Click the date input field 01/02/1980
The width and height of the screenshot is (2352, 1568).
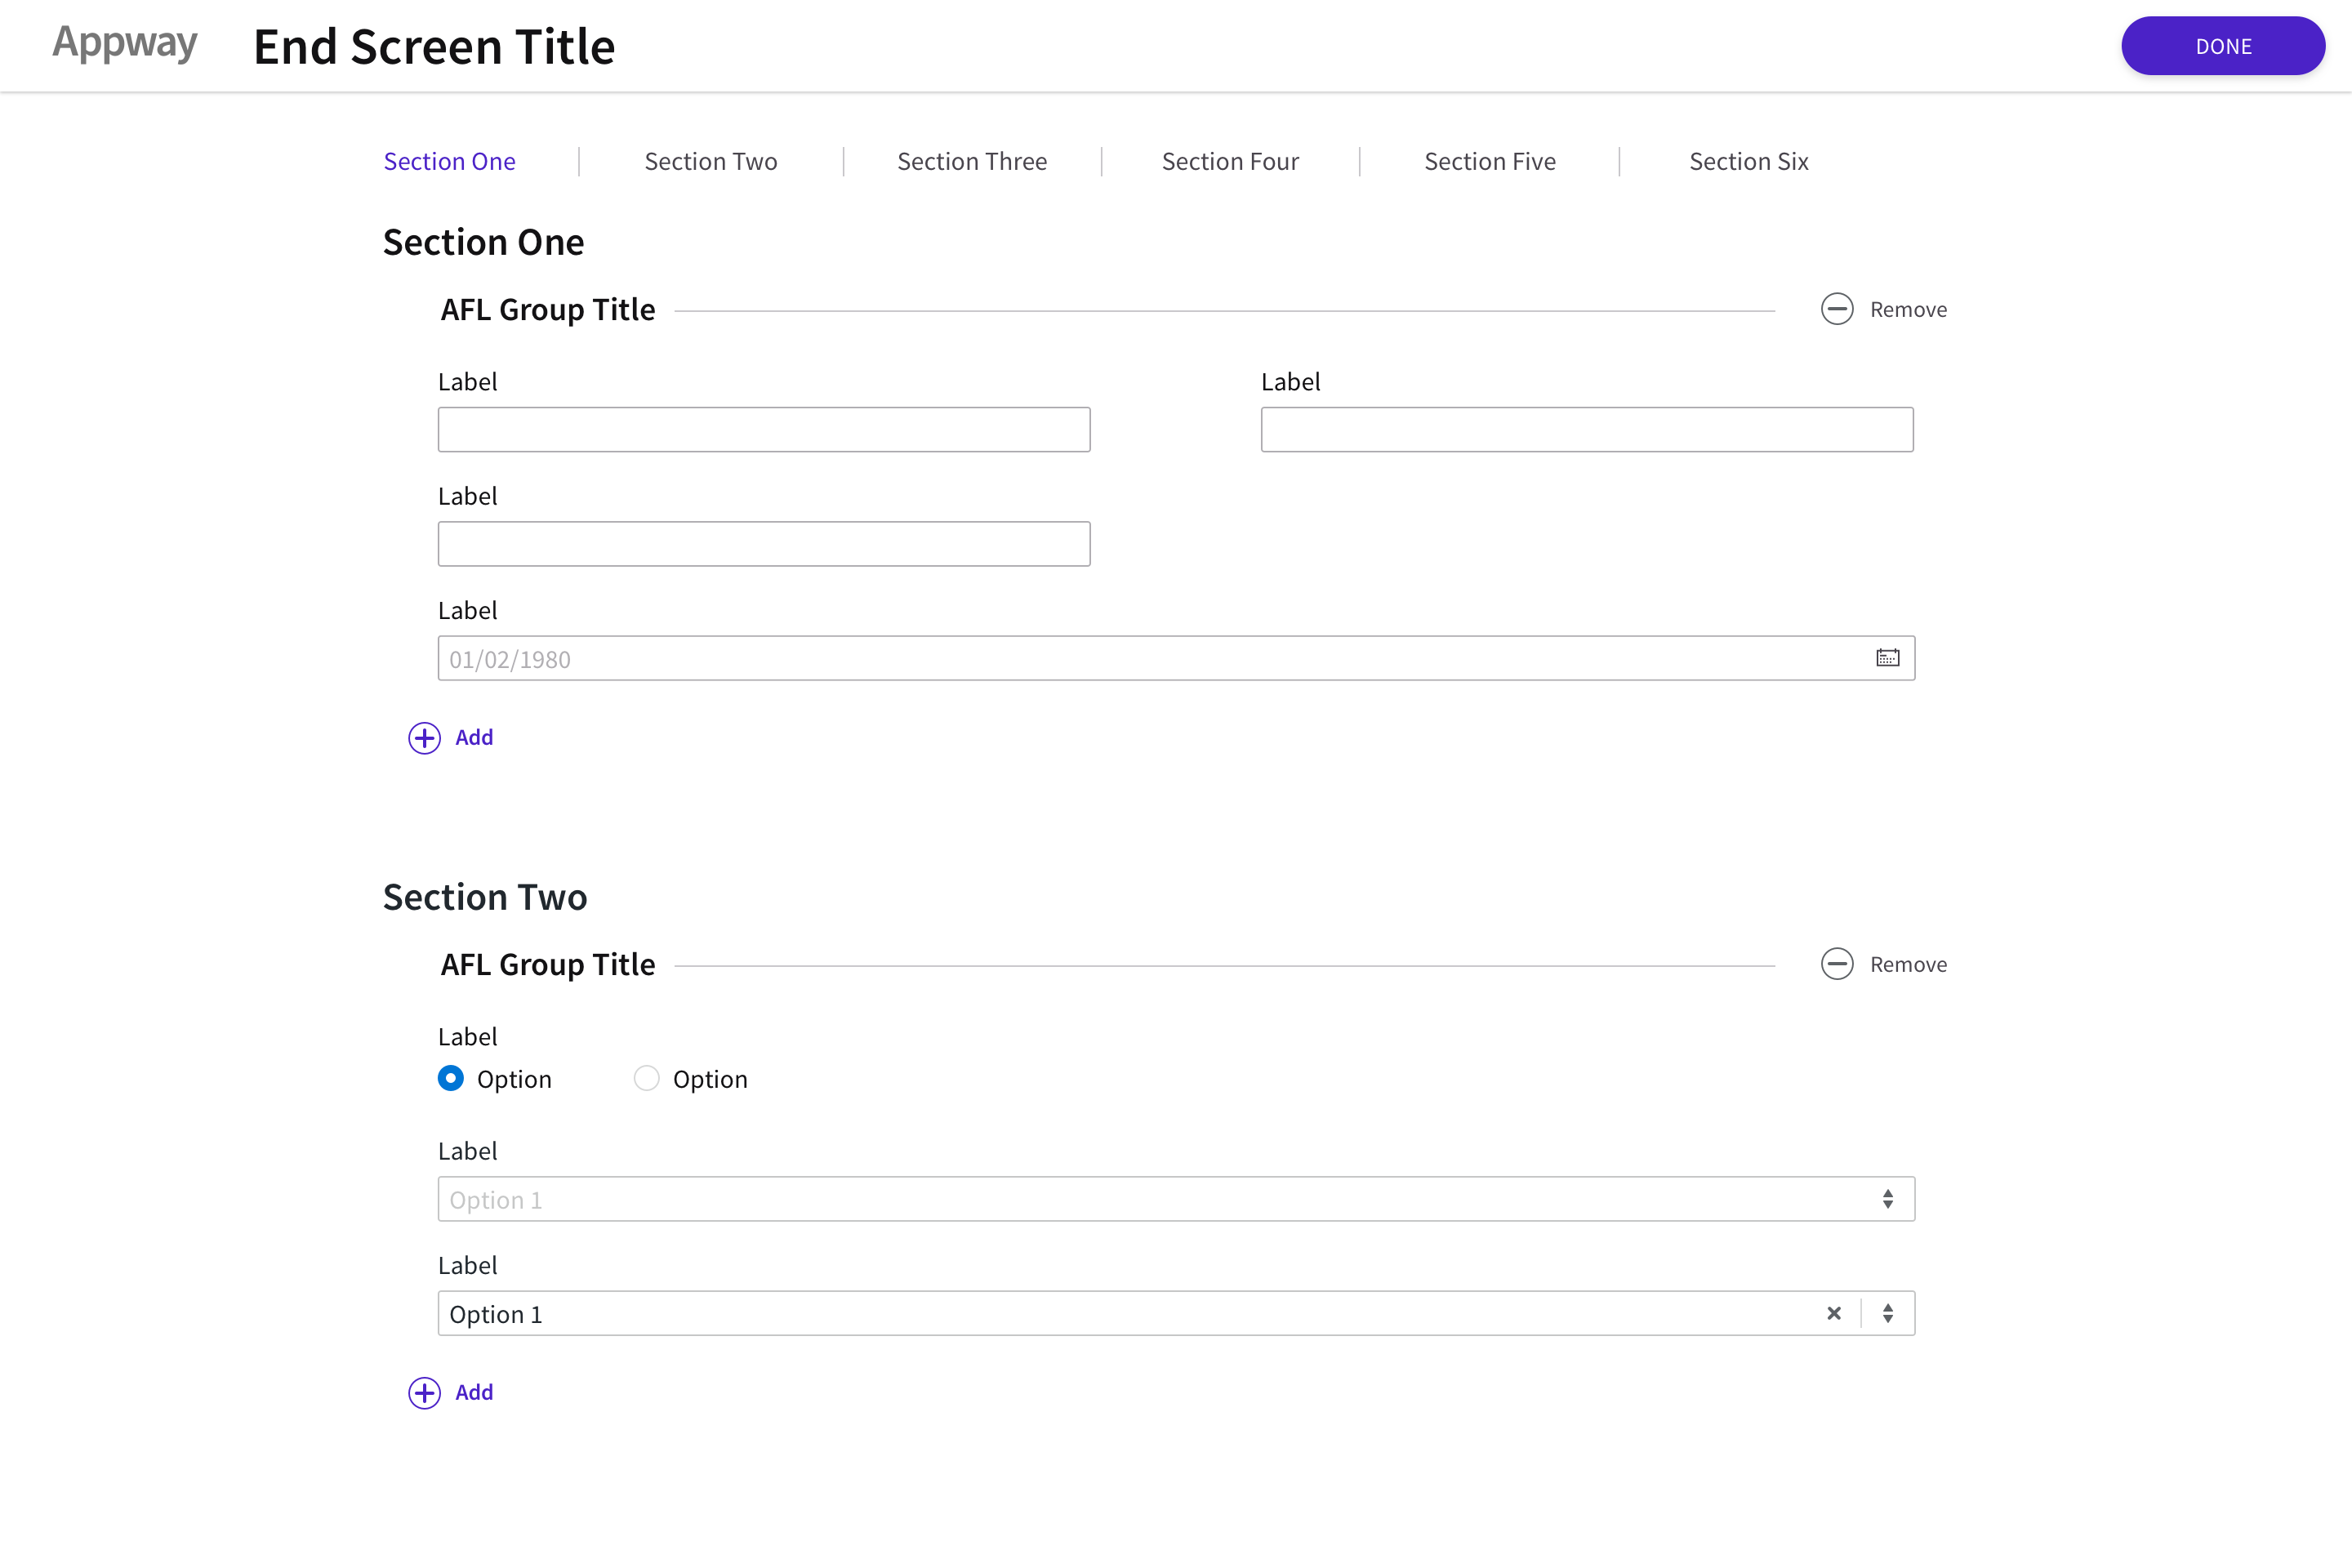click(x=1176, y=658)
